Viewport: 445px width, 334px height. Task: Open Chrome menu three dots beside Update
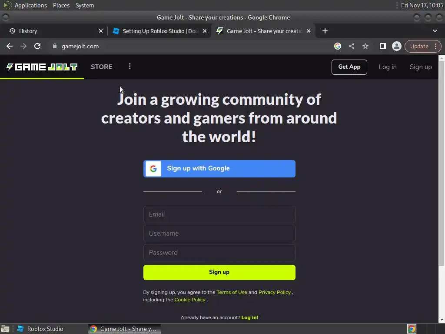click(435, 46)
